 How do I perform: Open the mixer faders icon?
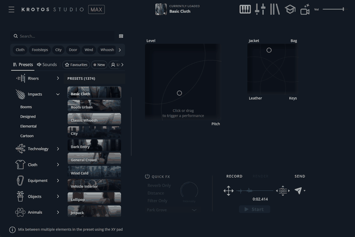pyautogui.click(x=260, y=9)
